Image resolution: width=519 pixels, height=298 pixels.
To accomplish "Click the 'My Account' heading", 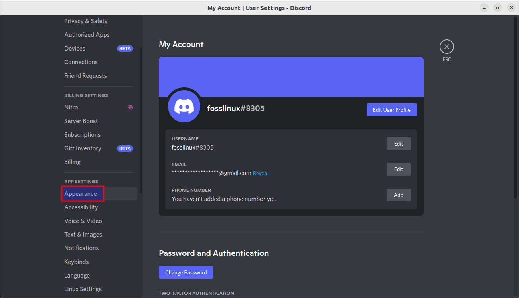I will (181, 45).
